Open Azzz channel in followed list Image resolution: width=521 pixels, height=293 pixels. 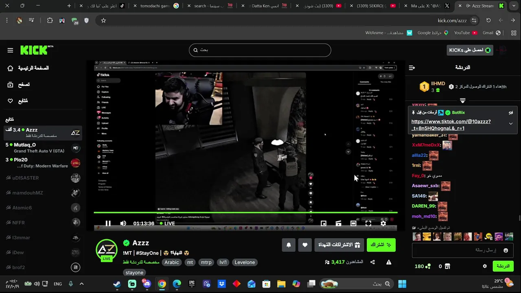(42, 133)
